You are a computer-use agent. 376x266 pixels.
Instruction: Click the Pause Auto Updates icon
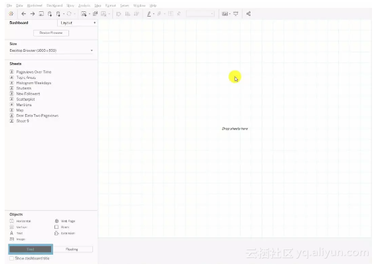pos(58,14)
